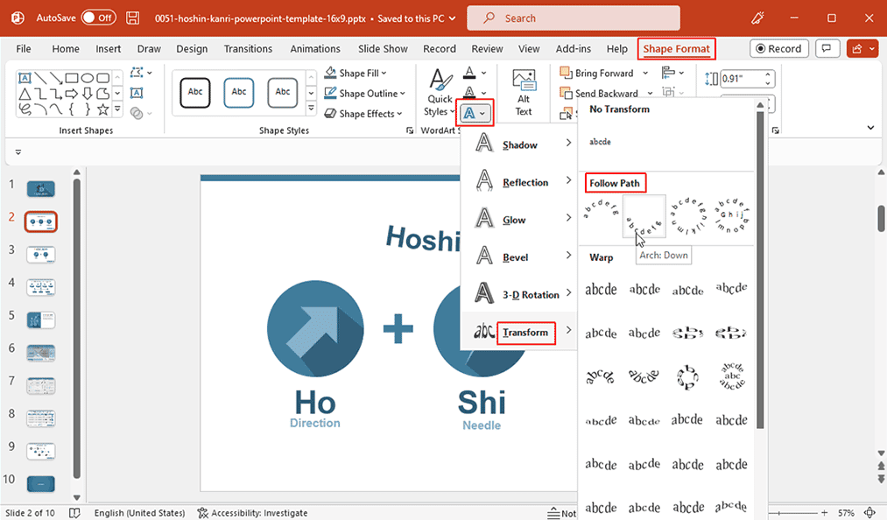Select the rectangle in Insert Shapes gallery
887x520 pixels.
click(x=73, y=77)
